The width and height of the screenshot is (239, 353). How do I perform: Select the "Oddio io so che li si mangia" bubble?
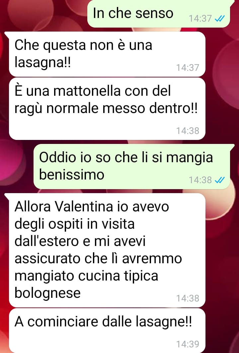click(x=132, y=167)
